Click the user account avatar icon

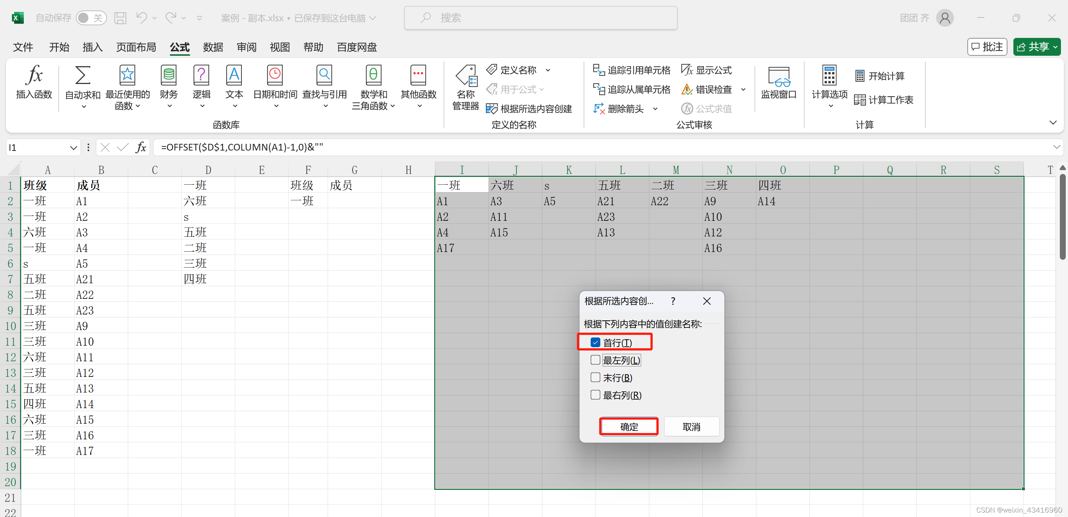[945, 18]
